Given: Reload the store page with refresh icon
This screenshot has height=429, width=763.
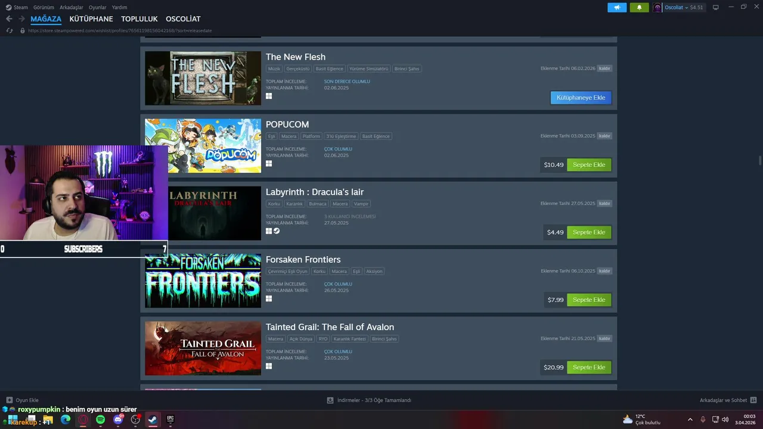Looking at the screenshot, I should [10, 30].
